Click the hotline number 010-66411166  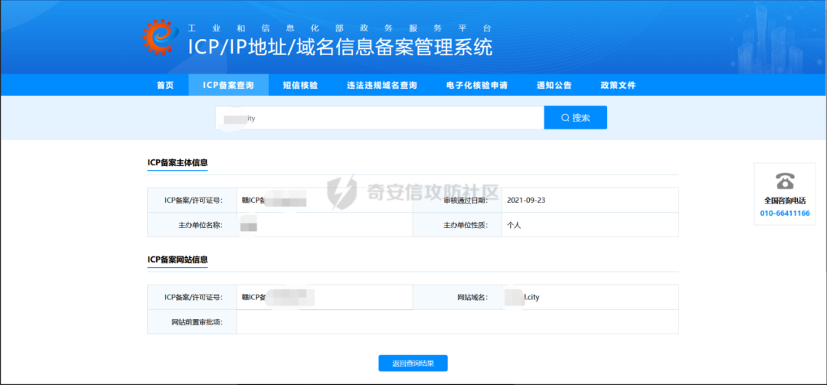(x=785, y=213)
